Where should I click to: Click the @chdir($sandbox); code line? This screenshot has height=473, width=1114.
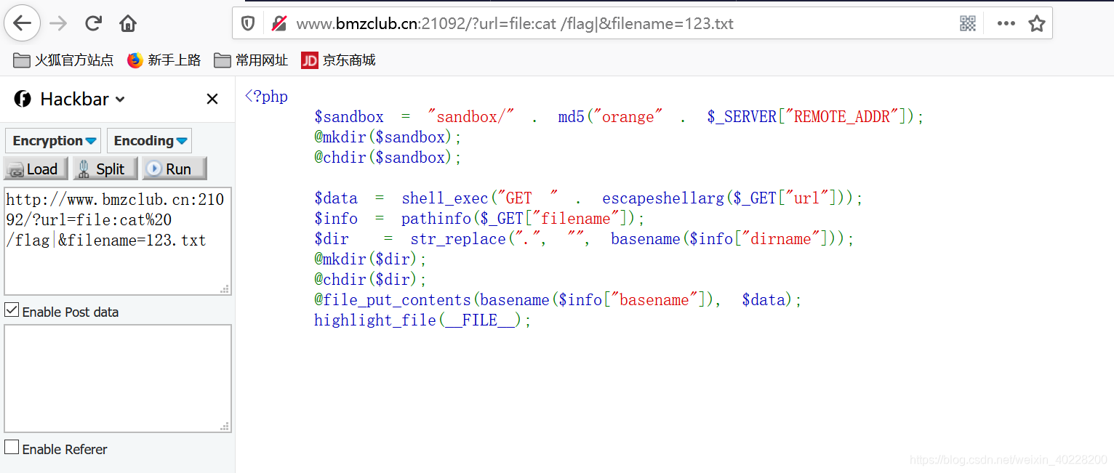pyautogui.click(x=388, y=157)
